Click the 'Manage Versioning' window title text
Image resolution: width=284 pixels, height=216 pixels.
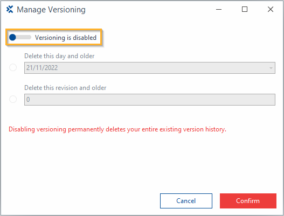click(51, 10)
